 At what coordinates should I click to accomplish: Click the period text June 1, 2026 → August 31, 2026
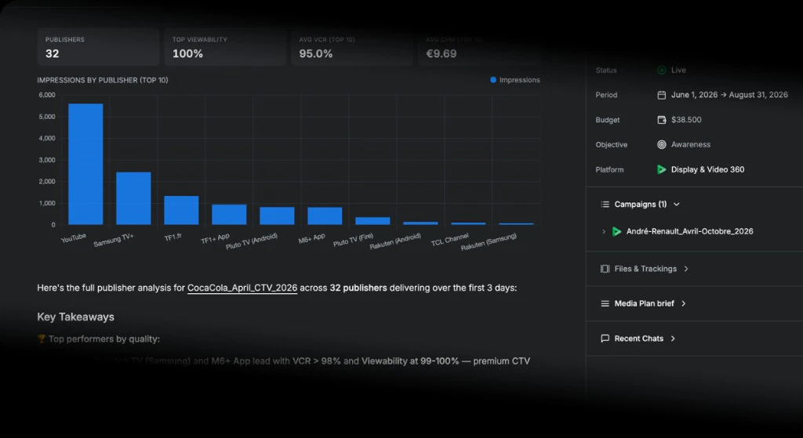coord(729,95)
